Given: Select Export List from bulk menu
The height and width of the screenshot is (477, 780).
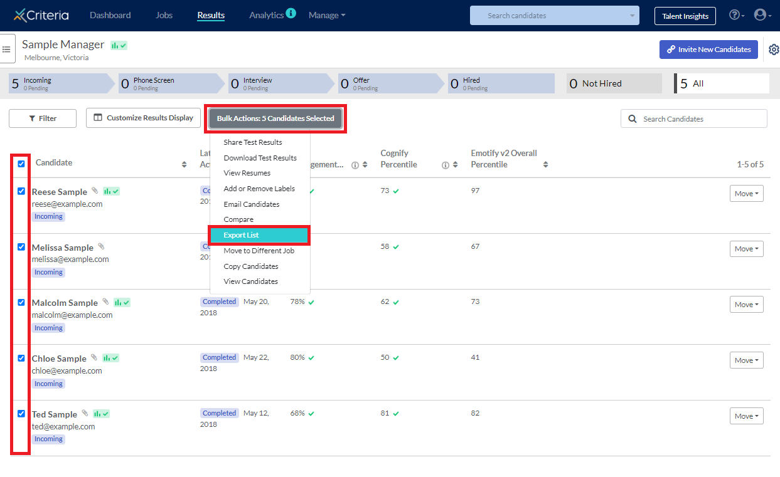Looking at the screenshot, I should coord(259,235).
